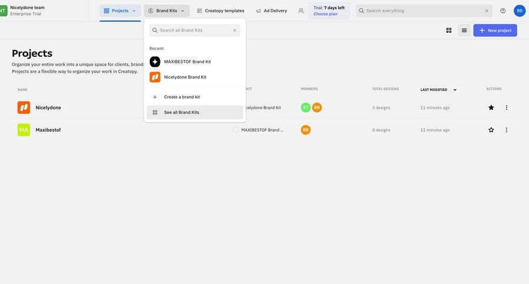Click the grid icon beside See all Brand Kits
This screenshot has height=284, width=529.
[x=155, y=113]
